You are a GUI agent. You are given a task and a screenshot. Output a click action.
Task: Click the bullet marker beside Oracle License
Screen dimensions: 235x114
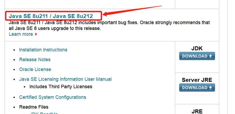[x=14, y=70]
